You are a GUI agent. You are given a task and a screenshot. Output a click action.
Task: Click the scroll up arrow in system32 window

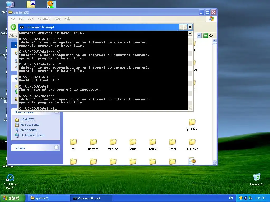(x=214, y=41)
